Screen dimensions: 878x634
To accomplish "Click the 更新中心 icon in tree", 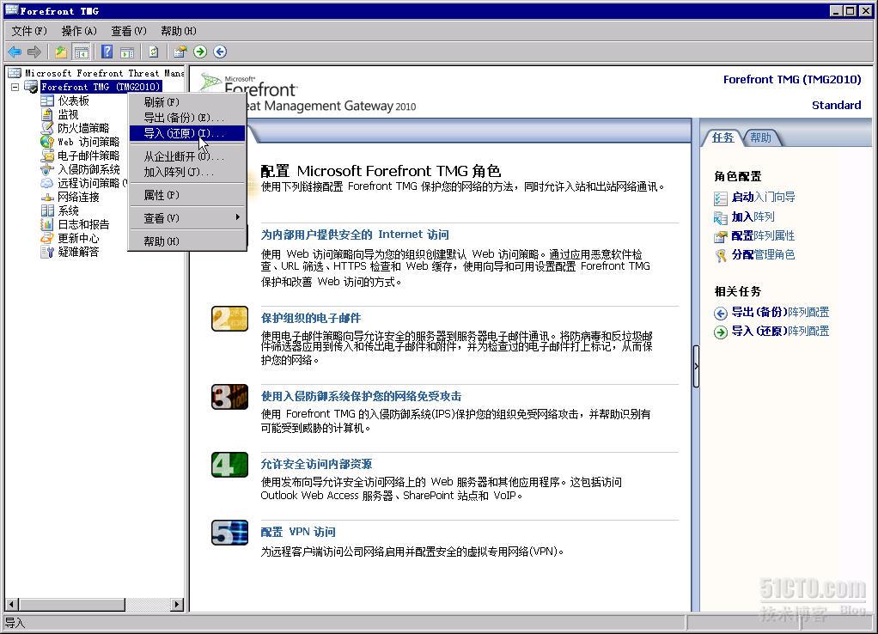I will click(x=47, y=238).
